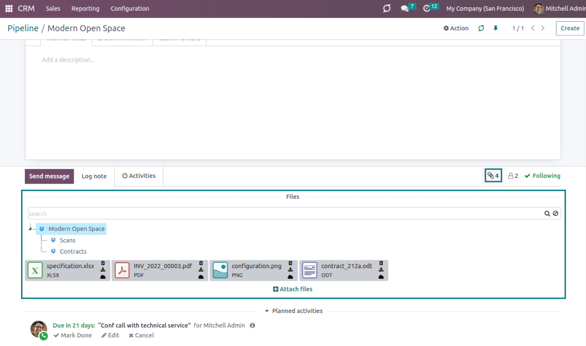586x346 pixels.
Task: Edit the conf call activity
Action: pyautogui.click(x=110, y=335)
